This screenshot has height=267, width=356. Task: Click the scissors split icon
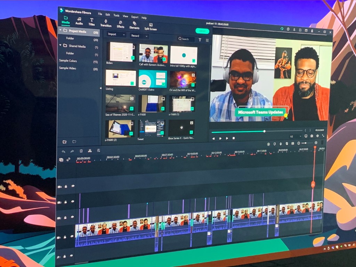[x=90, y=151]
